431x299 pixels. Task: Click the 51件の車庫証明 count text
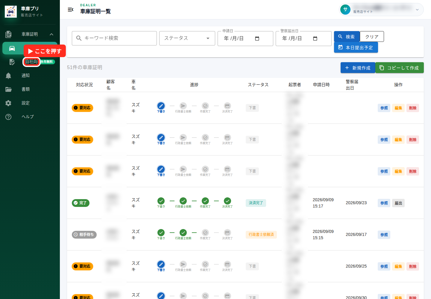pyautogui.click(x=85, y=68)
